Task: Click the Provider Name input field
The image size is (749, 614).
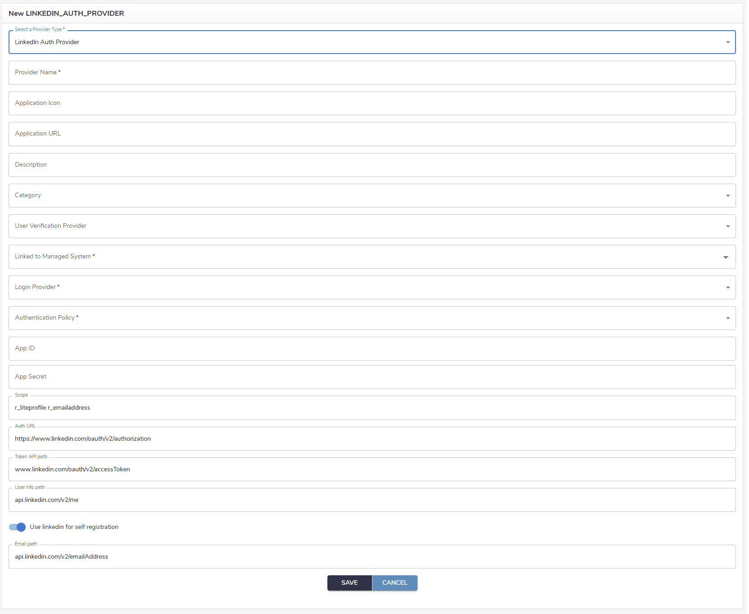Action: [372, 73]
